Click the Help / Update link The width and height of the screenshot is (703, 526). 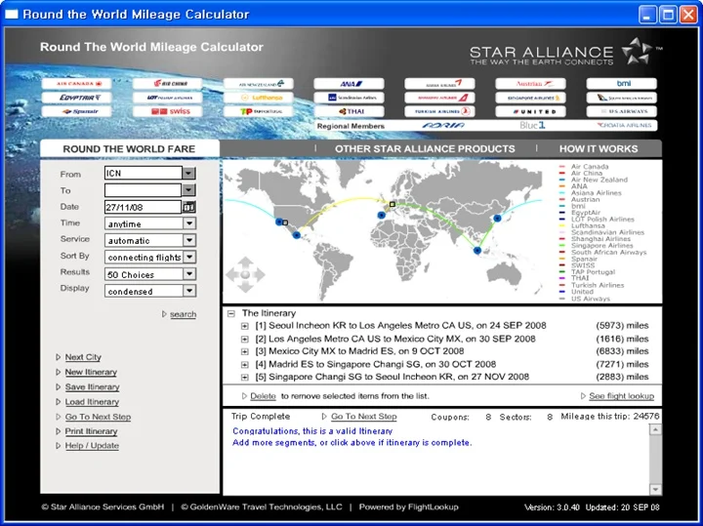[92, 445]
